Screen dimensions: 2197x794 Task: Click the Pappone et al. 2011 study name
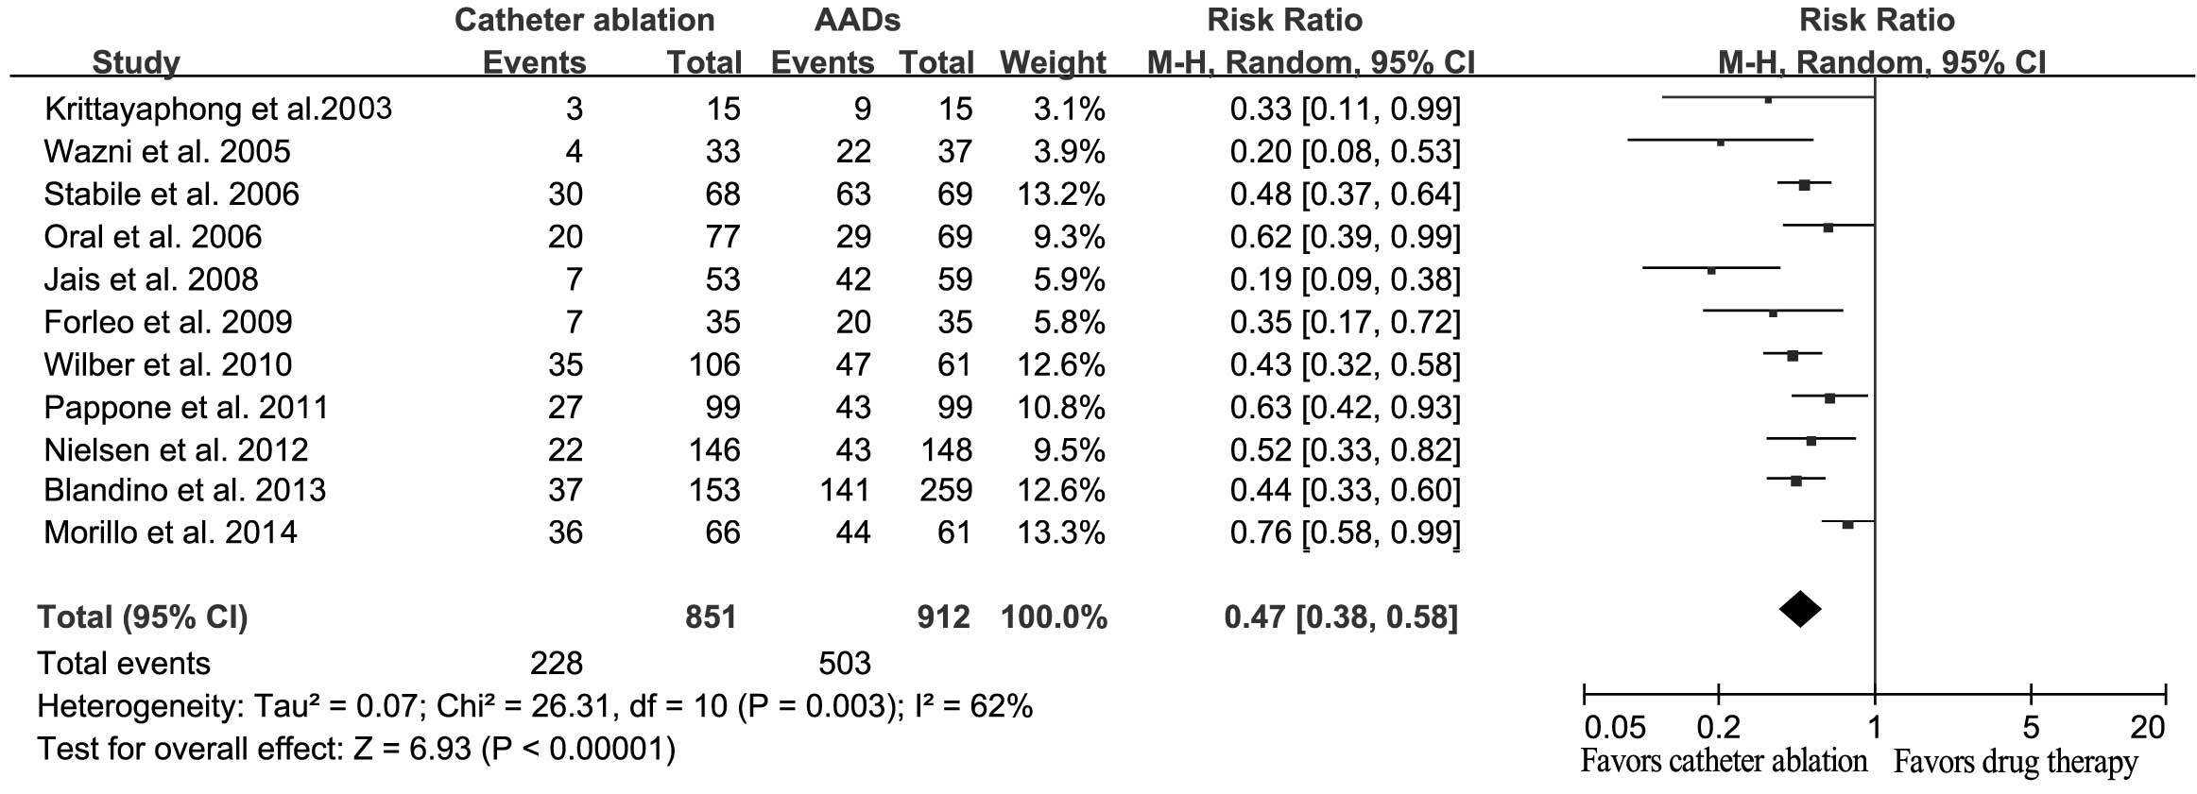[x=186, y=407]
